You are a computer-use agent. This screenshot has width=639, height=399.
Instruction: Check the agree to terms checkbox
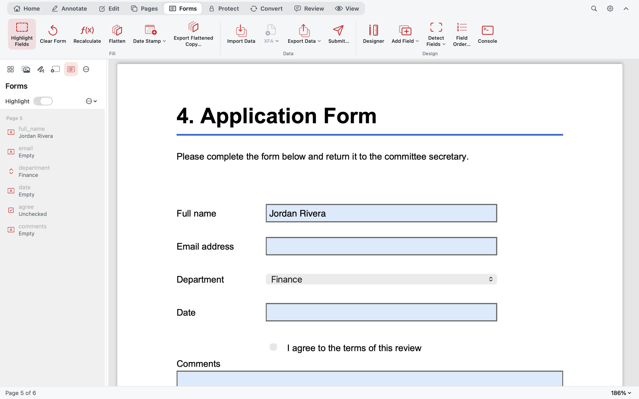(273, 347)
